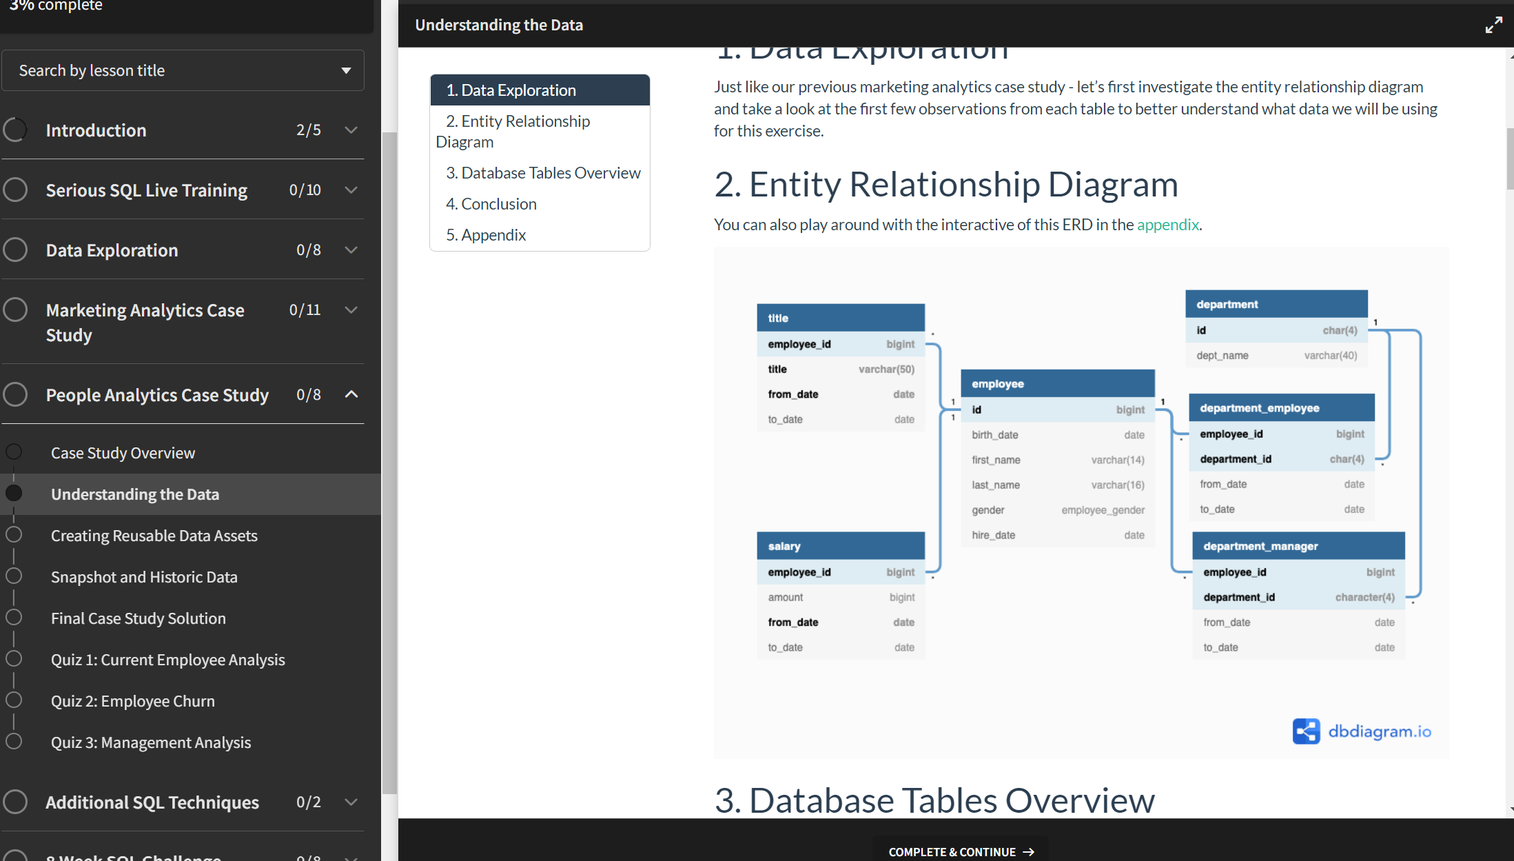Toggle the Case Study Overview lesson circle
Viewport: 1514px width, 861px height.
click(14, 452)
